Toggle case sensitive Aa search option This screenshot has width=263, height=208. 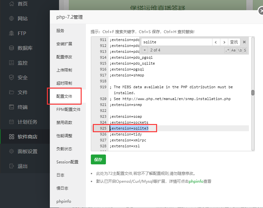click(x=233, y=50)
